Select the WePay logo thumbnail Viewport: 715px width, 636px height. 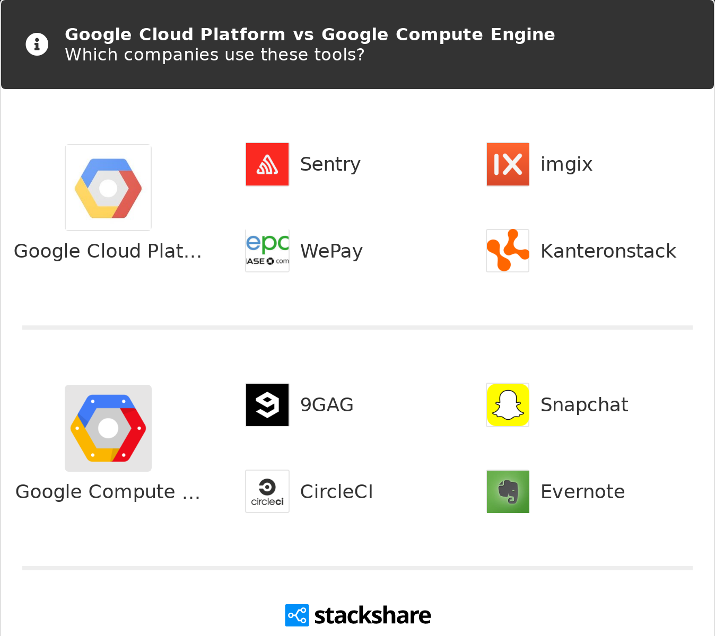(x=267, y=251)
